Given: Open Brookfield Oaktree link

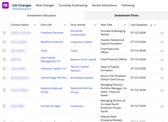Looking at the screenshot, I should tap(82, 78).
